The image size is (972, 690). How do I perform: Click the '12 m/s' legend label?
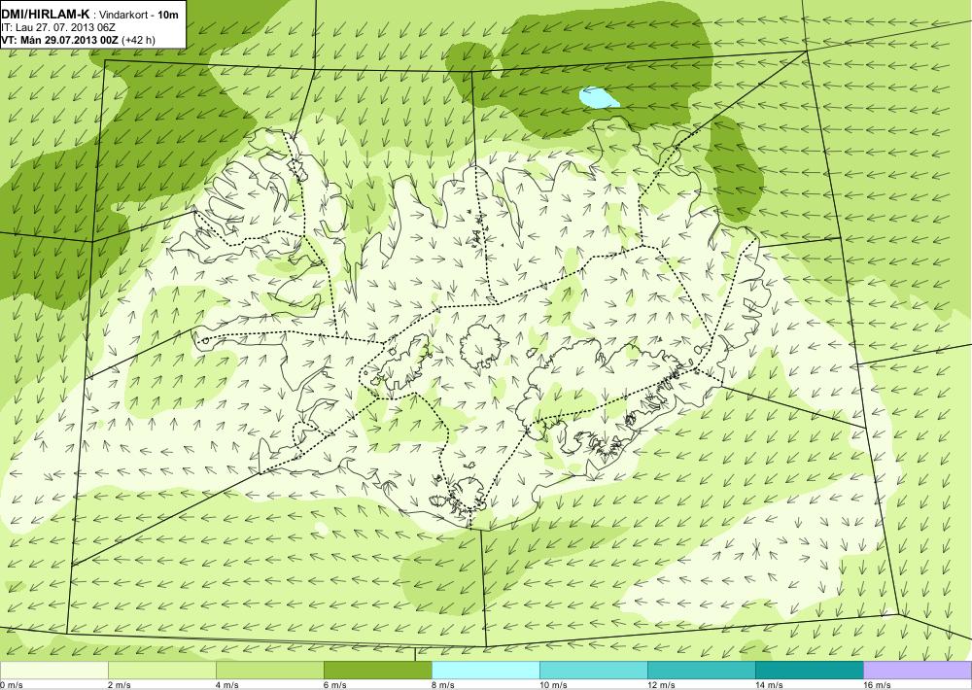tap(661, 685)
